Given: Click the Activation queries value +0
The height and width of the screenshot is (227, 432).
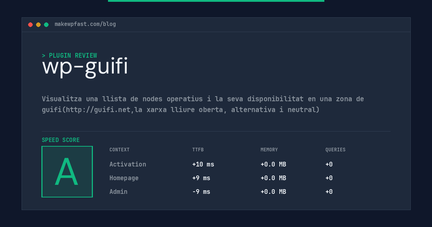Looking at the screenshot, I should pos(329,164).
